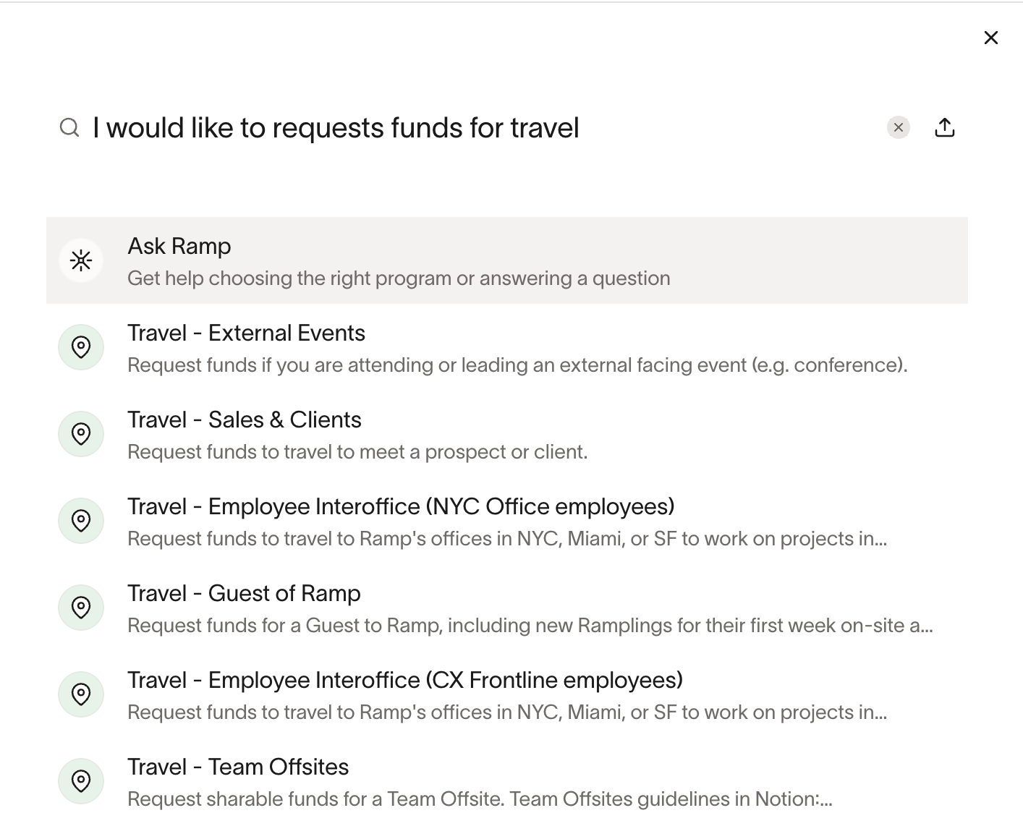Click the Travel - Sales & Clients pin icon
The image size is (1023, 826).
(x=81, y=434)
